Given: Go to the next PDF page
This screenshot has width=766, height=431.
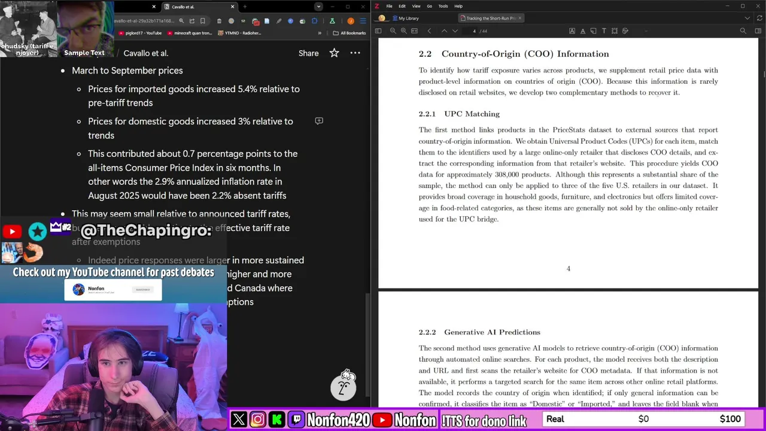Looking at the screenshot, I should [455, 31].
